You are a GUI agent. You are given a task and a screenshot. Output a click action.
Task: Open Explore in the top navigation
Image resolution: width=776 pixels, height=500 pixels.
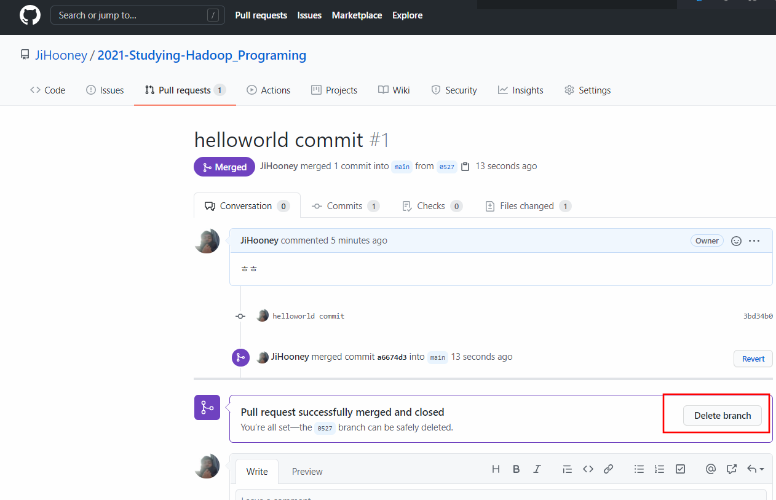point(407,15)
